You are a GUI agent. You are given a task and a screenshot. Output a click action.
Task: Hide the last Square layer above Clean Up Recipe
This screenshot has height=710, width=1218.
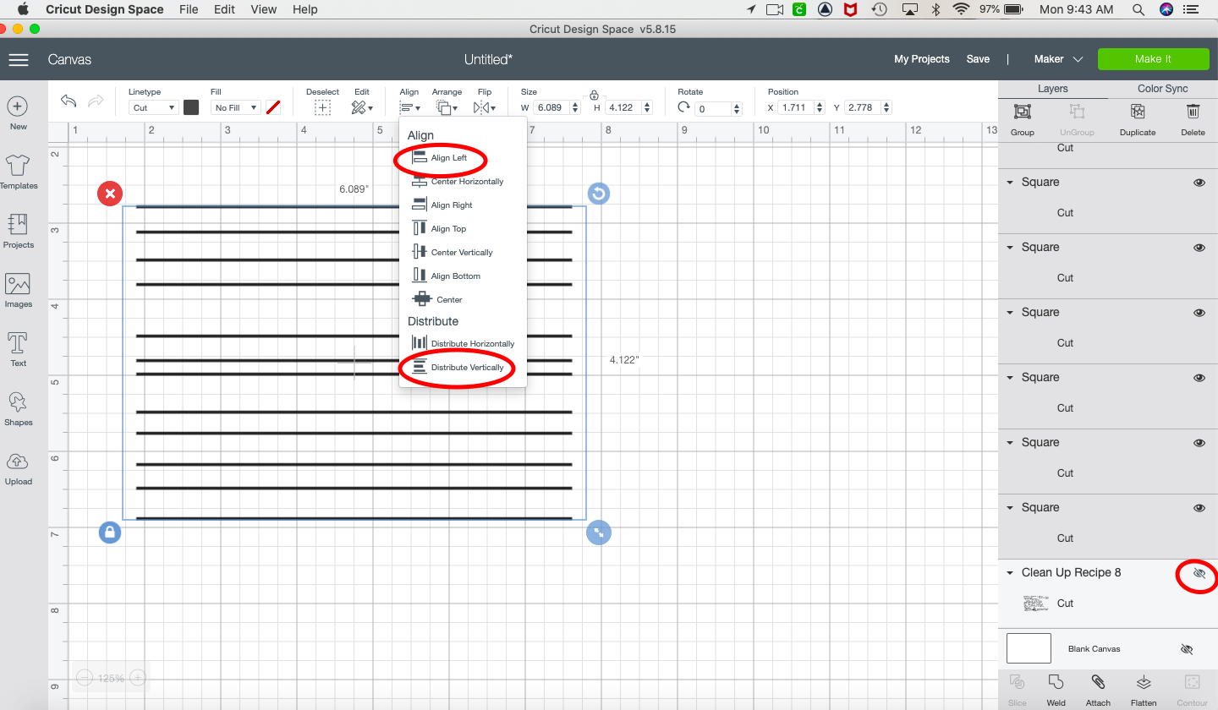[x=1199, y=508]
